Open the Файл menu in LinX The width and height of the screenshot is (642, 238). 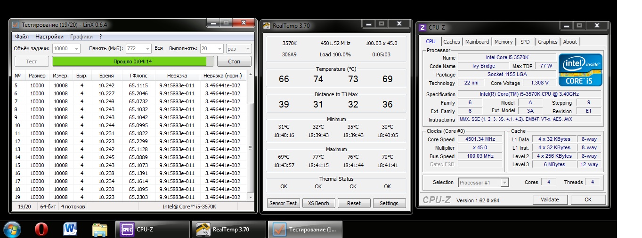22,37
